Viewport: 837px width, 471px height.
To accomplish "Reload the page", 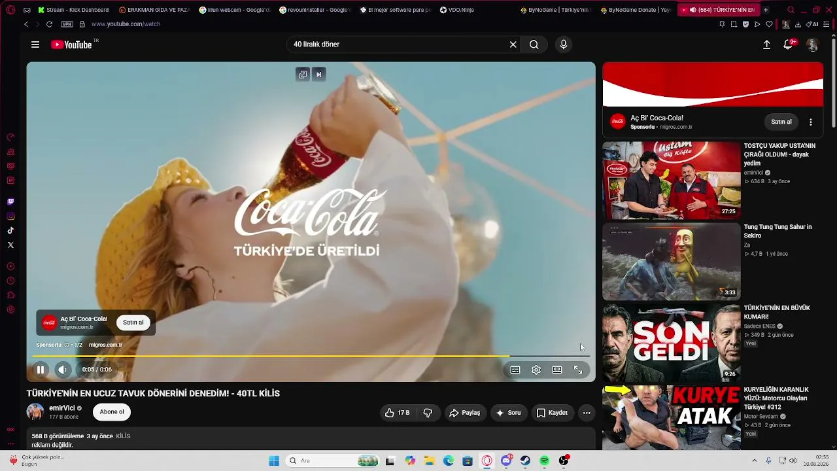I will tap(49, 24).
